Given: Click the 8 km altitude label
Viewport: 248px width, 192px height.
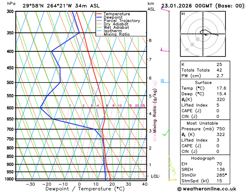Looking at the screenshot, I should 150,41.
